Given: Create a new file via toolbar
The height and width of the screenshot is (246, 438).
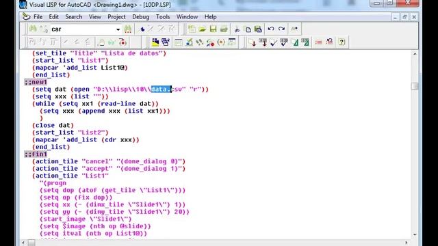Looking at the screenshot, I should click(192, 29).
